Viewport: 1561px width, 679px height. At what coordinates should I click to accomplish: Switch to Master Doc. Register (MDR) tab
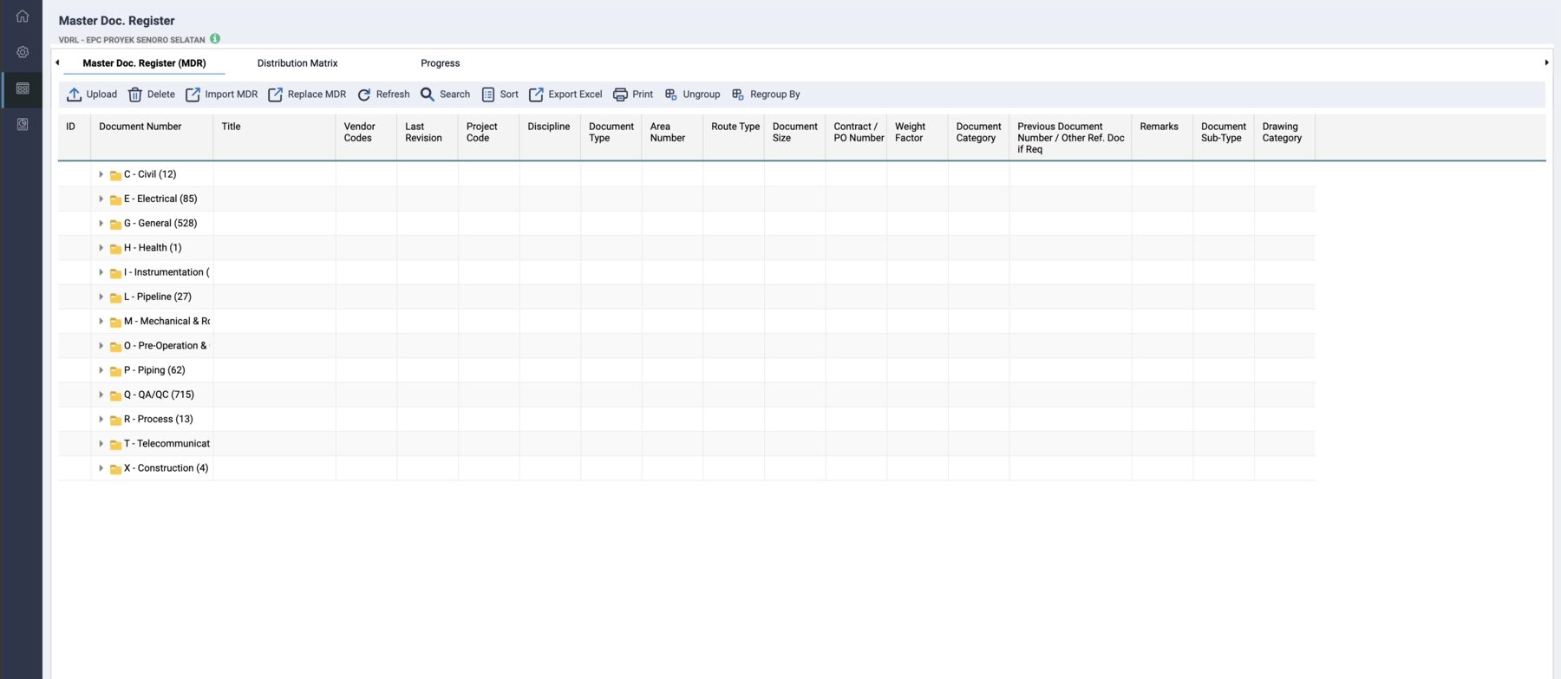coord(144,63)
